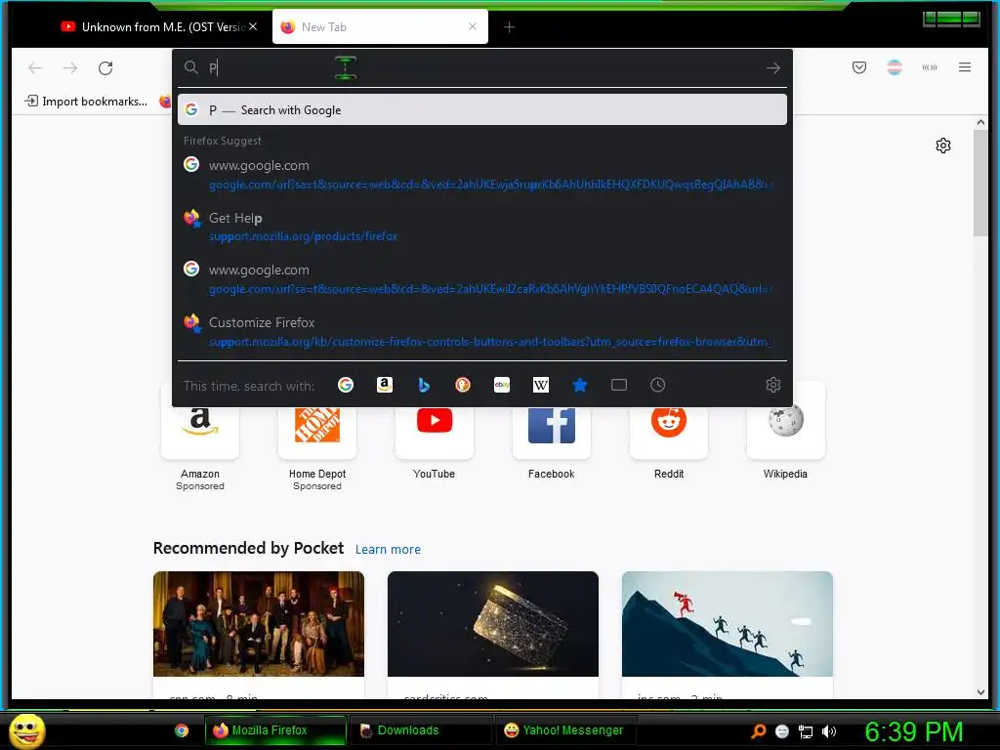
Task: Open Pocket story with group portrait image
Action: (x=258, y=624)
